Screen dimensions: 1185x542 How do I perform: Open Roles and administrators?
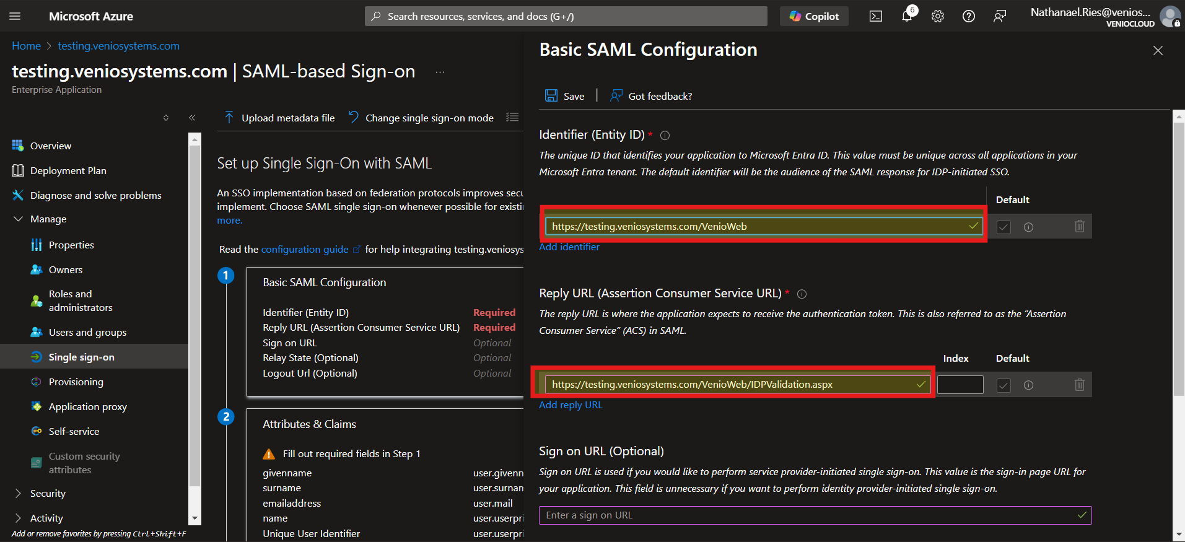(x=81, y=300)
